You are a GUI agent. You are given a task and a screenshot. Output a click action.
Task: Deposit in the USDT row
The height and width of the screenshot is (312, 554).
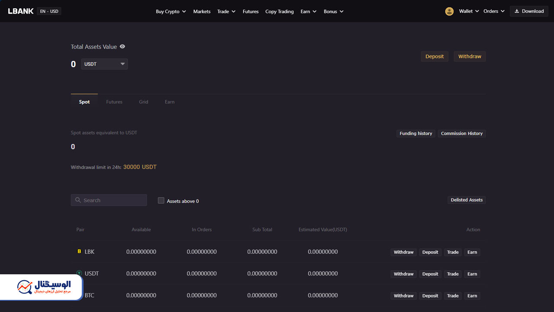pos(430,274)
